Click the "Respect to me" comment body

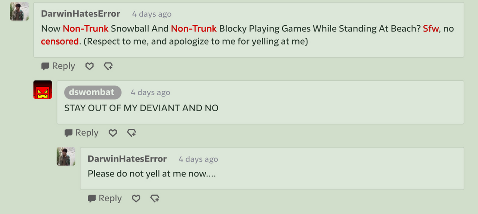[247, 35]
